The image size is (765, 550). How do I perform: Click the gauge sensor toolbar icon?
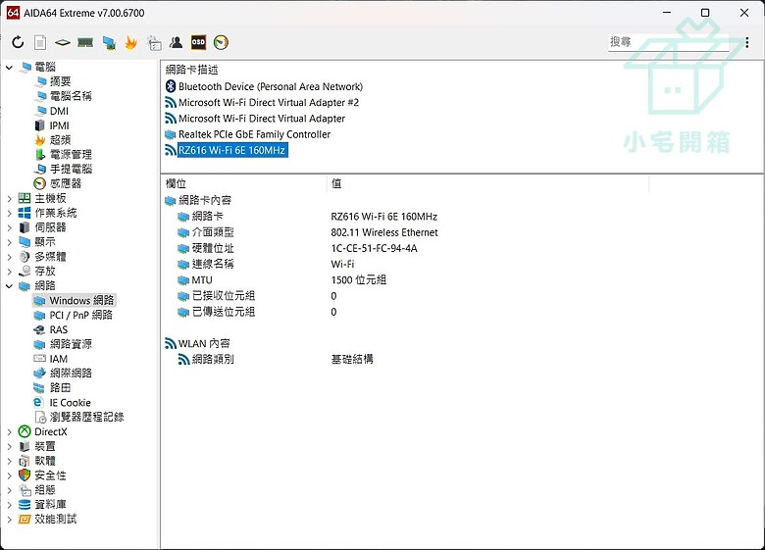point(221,42)
